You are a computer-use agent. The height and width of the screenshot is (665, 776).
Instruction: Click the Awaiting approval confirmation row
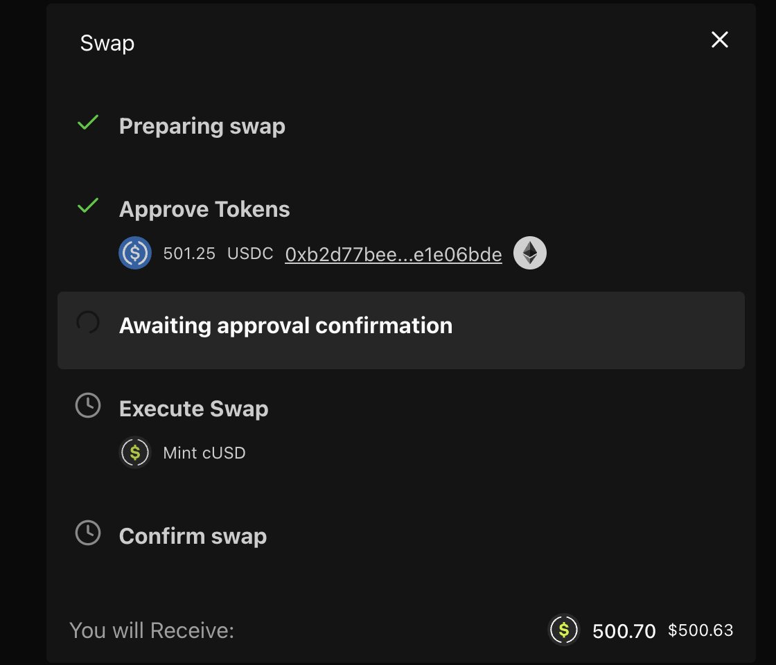(x=400, y=330)
